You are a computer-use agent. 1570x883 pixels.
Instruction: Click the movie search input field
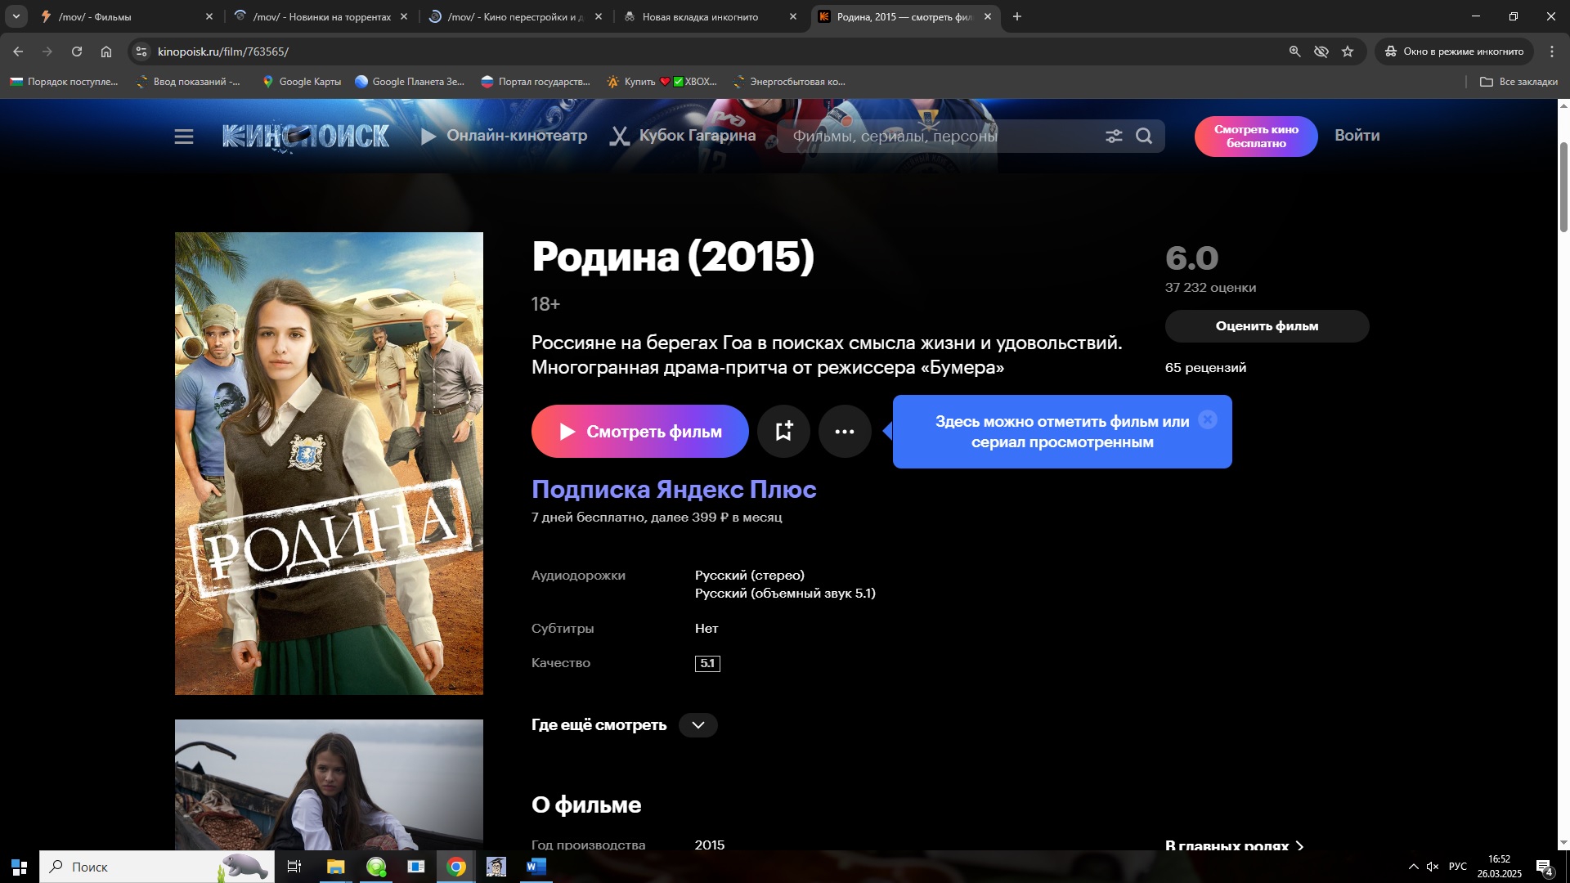pos(940,137)
